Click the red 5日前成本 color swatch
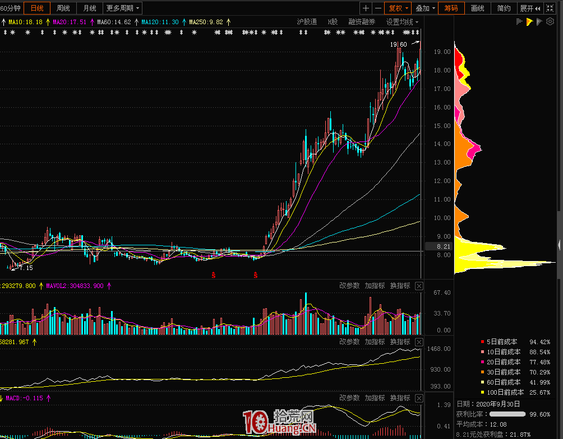 coord(482,342)
